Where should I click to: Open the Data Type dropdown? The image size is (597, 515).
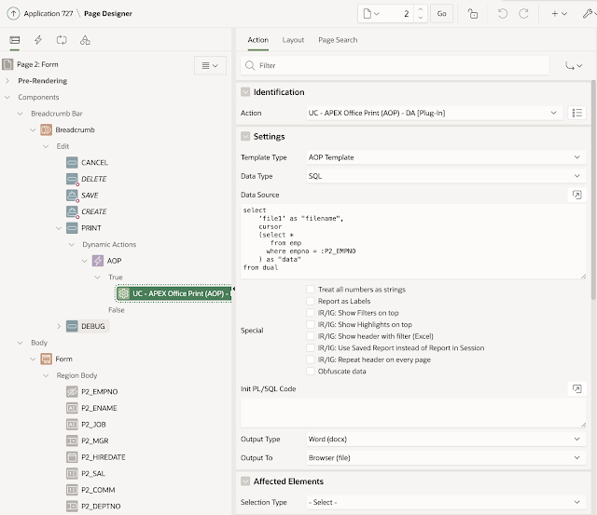(x=446, y=176)
